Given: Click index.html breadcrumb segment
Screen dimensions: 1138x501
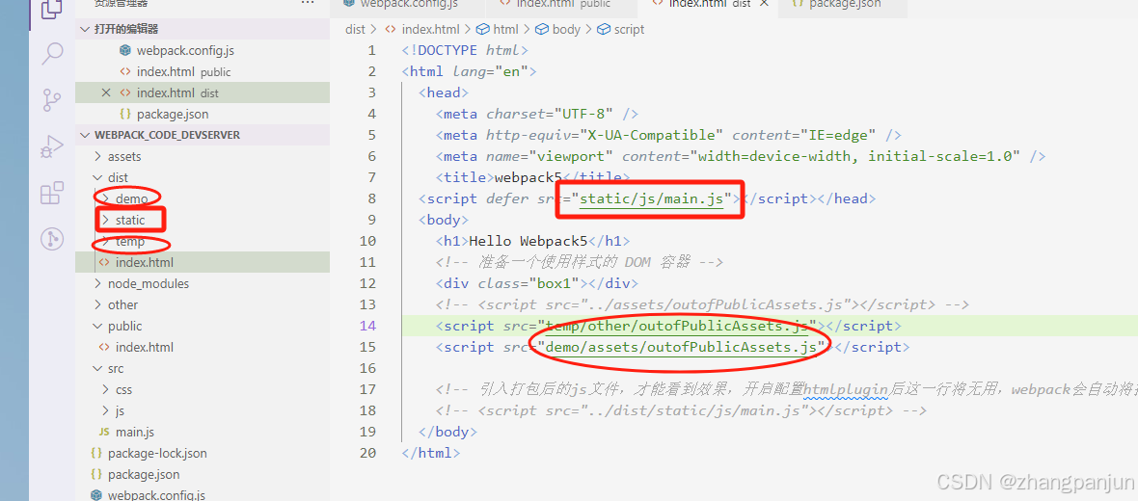Looking at the screenshot, I should click(430, 29).
